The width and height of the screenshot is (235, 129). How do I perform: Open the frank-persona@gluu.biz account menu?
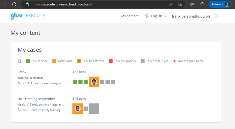coord(191,16)
